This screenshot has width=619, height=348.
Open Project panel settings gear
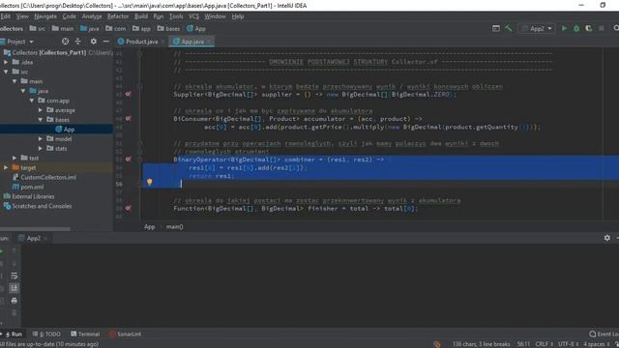tap(93, 42)
